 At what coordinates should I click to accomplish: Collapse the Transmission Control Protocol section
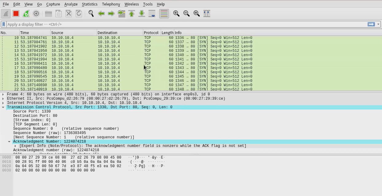pyautogui.click(x=3, y=107)
